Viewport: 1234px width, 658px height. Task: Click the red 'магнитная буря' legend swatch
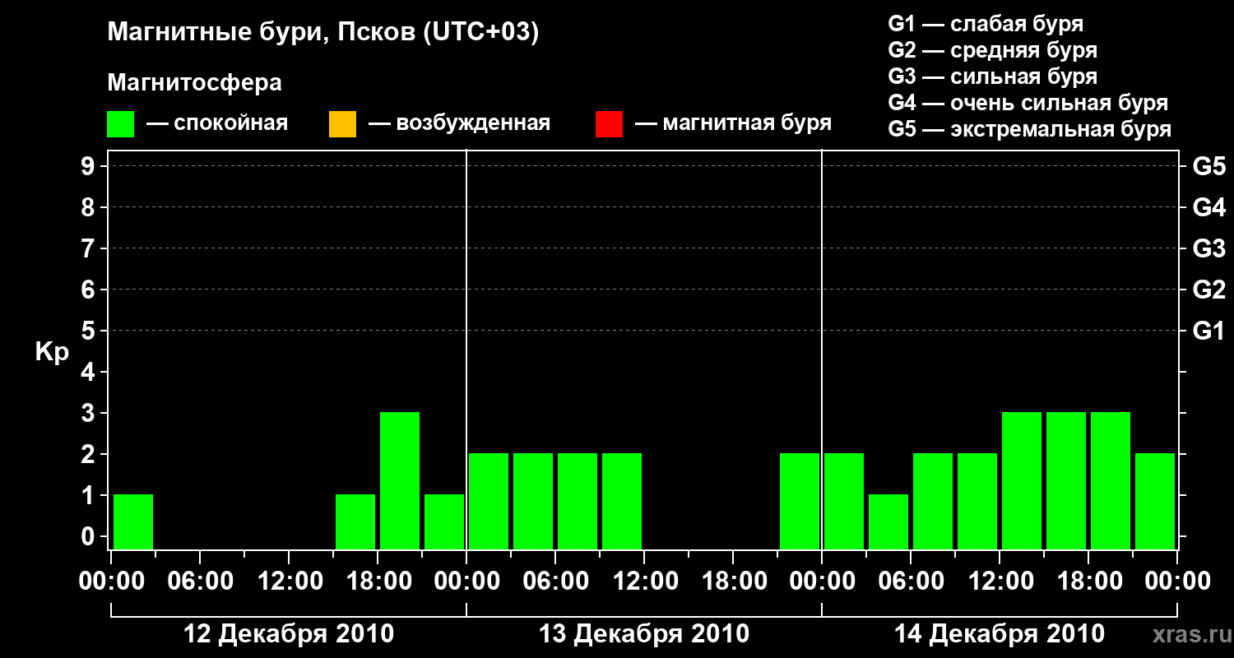pyautogui.click(x=609, y=124)
